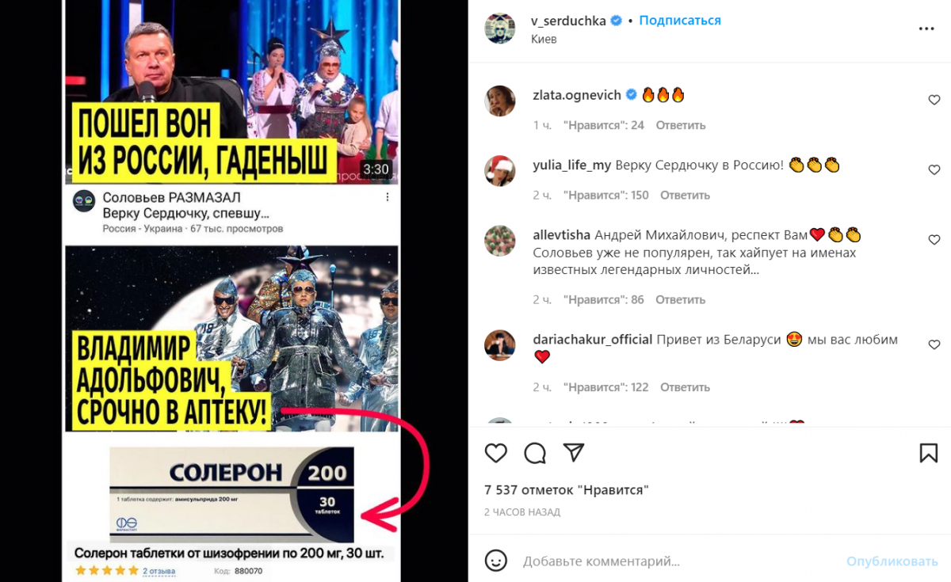Like yulia_life_my's comment heart
Screen dimensions: 951x582
[934, 170]
